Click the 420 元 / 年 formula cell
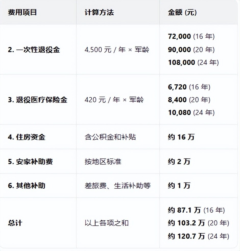The width and height of the screenshot is (240, 251). [114, 100]
